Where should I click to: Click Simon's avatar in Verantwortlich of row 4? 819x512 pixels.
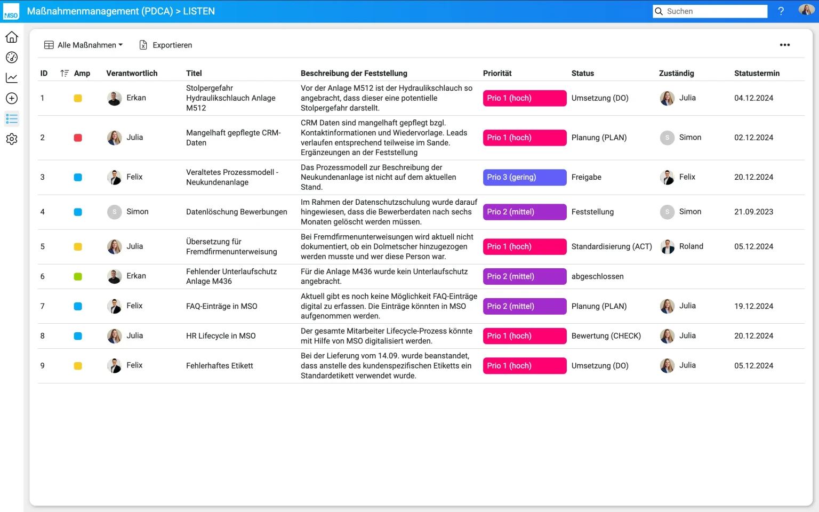click(x=114, y=212)
